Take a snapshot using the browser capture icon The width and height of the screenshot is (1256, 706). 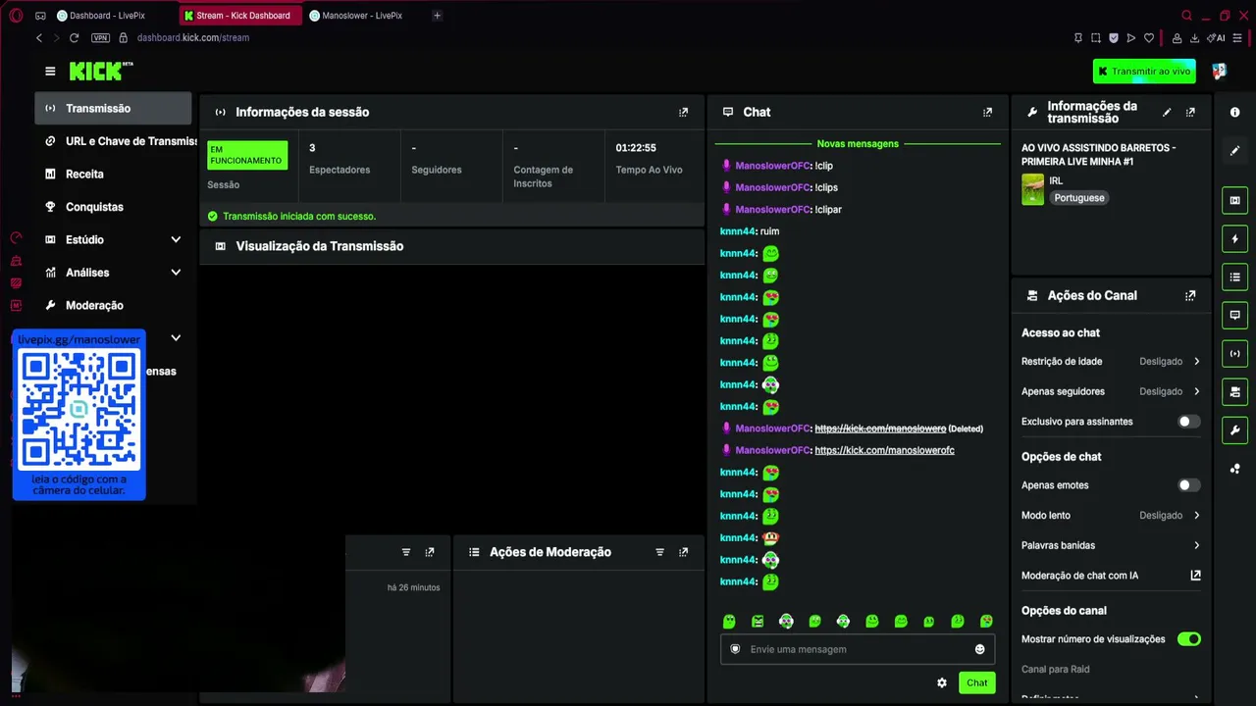click(1096, 38)
